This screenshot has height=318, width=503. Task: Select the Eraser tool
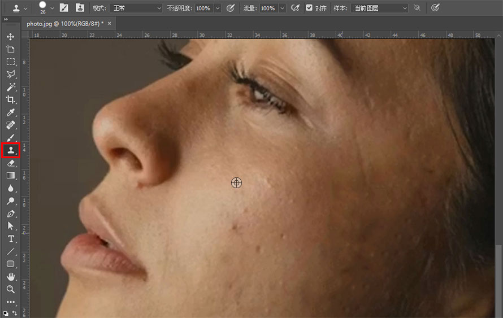coord(11,163)
